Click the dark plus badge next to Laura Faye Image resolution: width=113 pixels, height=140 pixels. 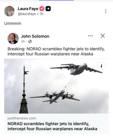point(48,9)
